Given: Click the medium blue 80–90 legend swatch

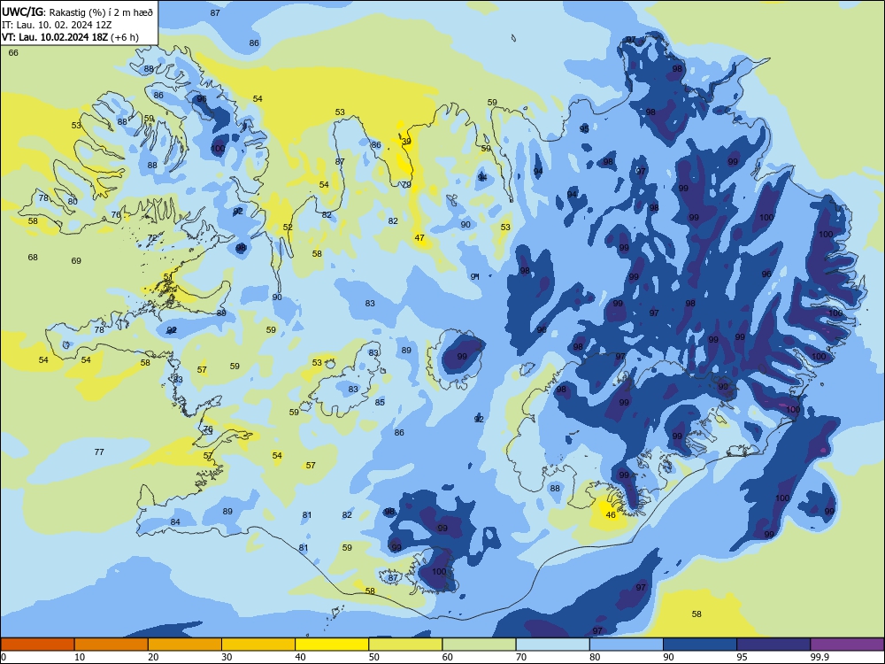Looking at the screenshot, I should tap(627, 645).
